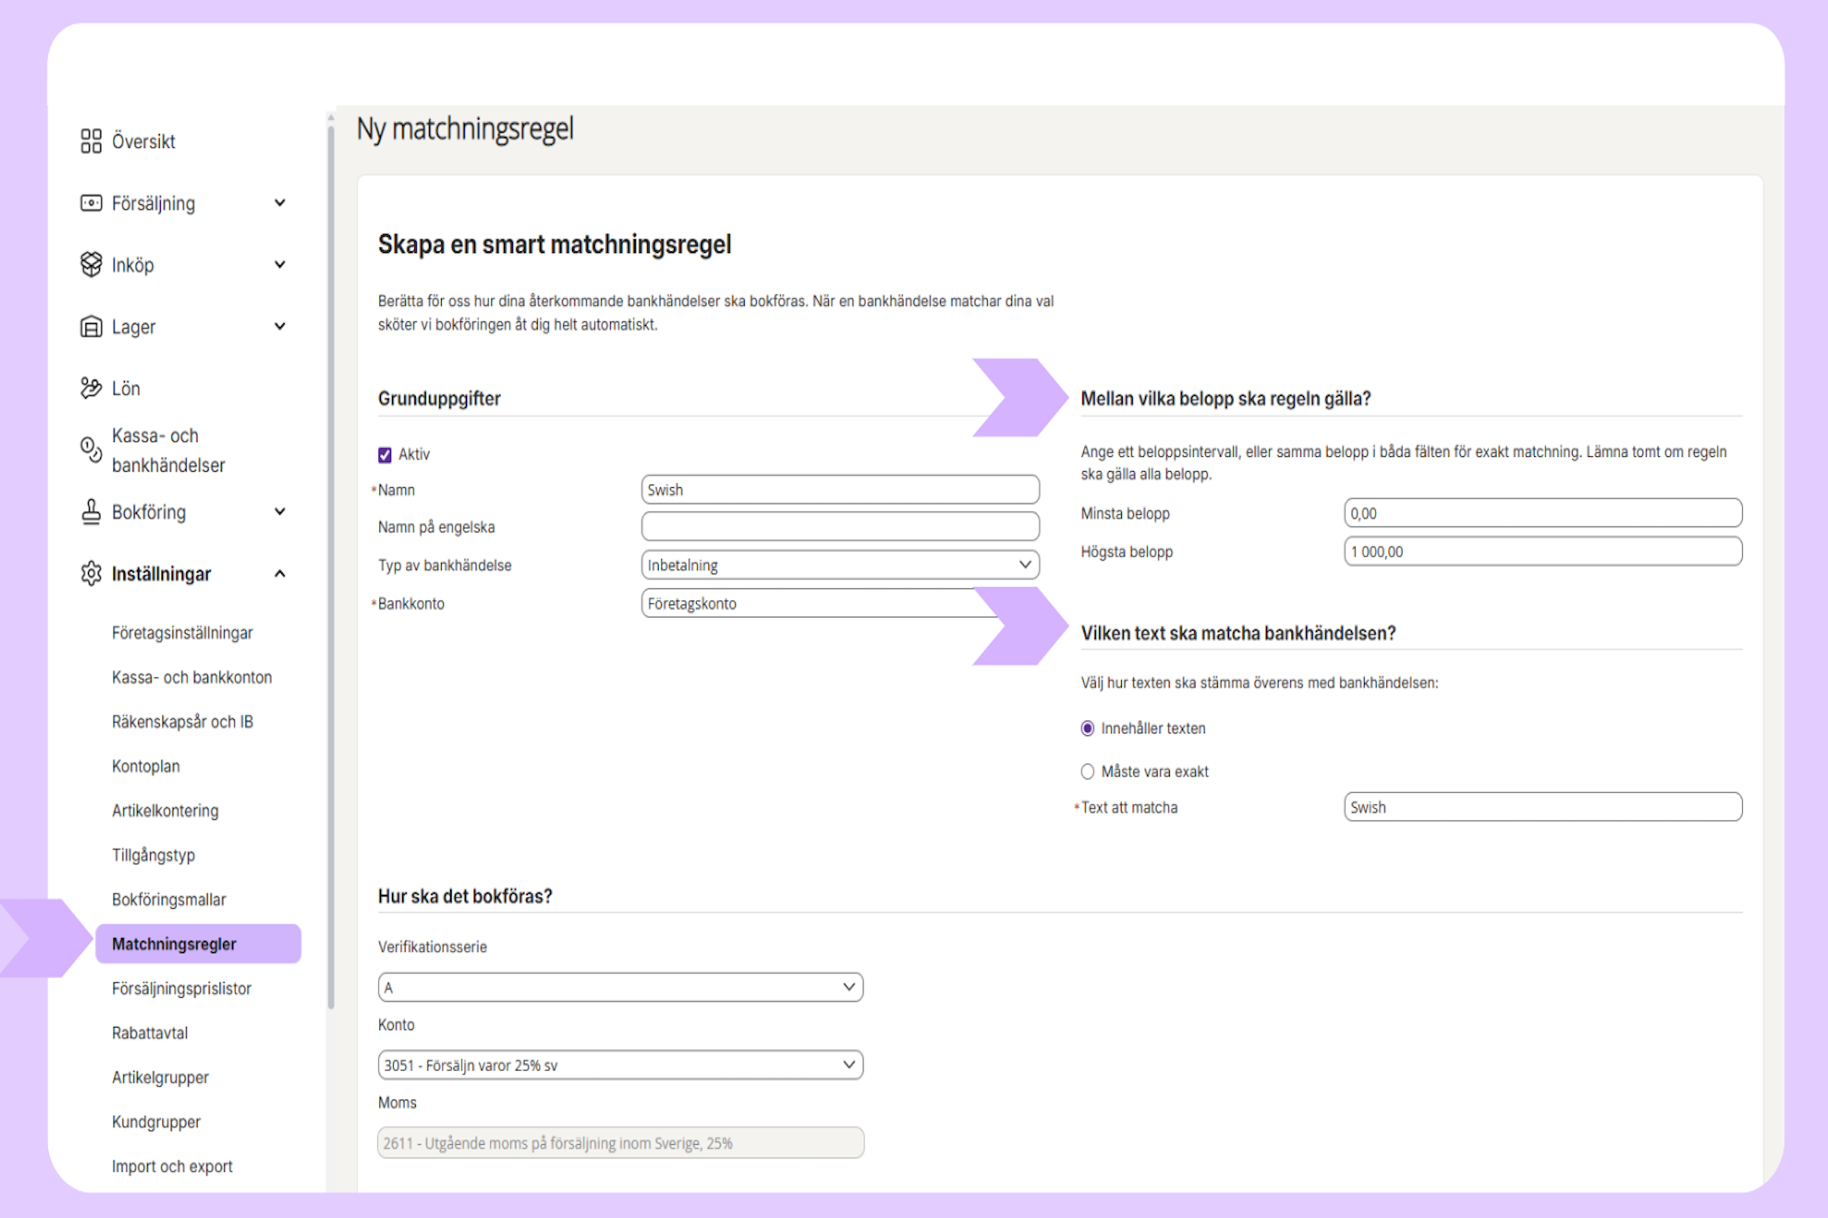Click the Lön hand-coins icon
1828x1218 pixels.
pos(91,387)
